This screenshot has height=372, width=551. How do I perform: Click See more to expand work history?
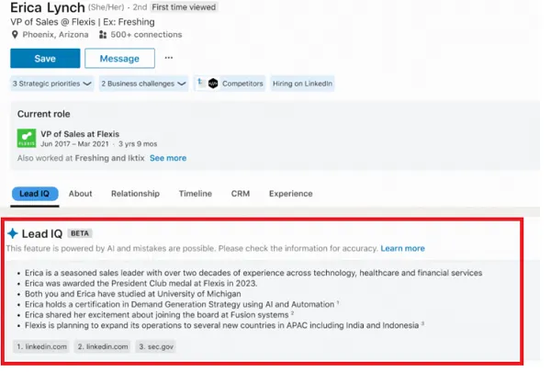pyautogui.click(x=168, y=158)
